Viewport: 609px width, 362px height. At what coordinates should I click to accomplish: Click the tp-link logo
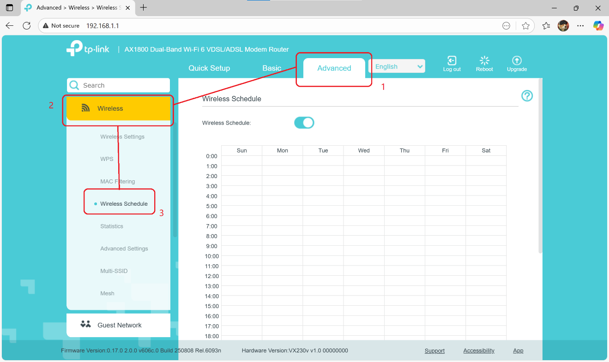88,48
